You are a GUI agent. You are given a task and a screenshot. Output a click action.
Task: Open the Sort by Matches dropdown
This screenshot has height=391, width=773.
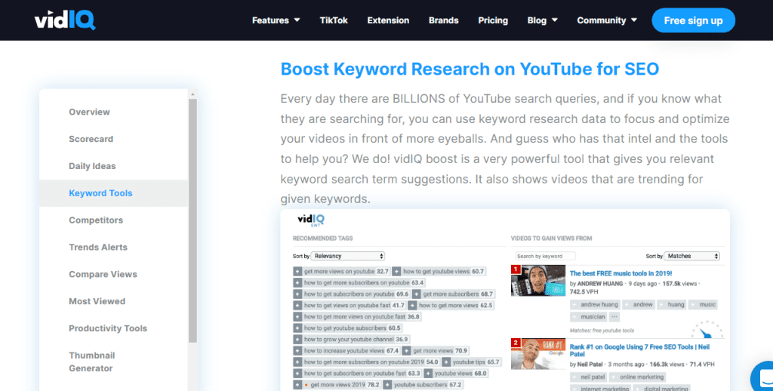pyautogui.click(x=691, y=257)
